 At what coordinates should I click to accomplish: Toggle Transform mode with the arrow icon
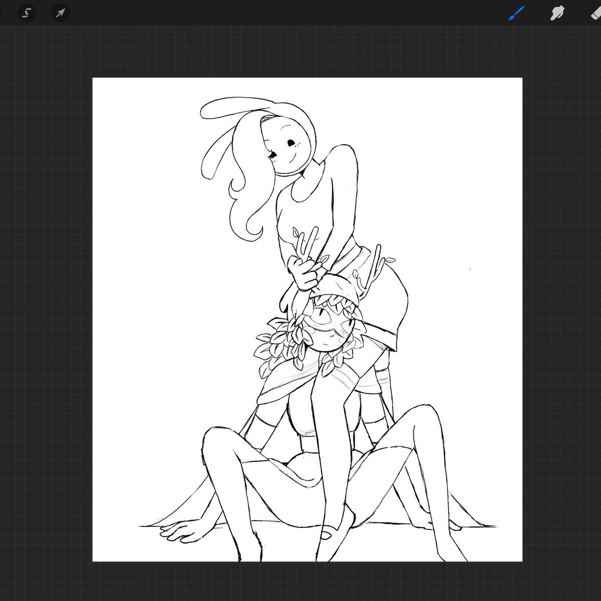coord(60,14)
